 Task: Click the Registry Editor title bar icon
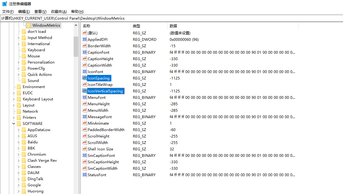5,4
